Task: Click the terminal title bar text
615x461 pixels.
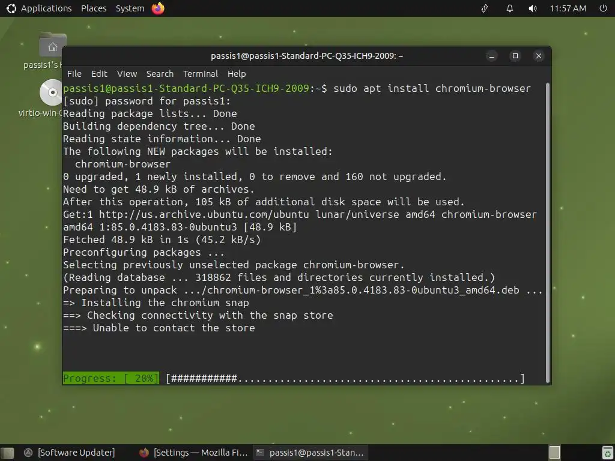Action: (307, 56)
